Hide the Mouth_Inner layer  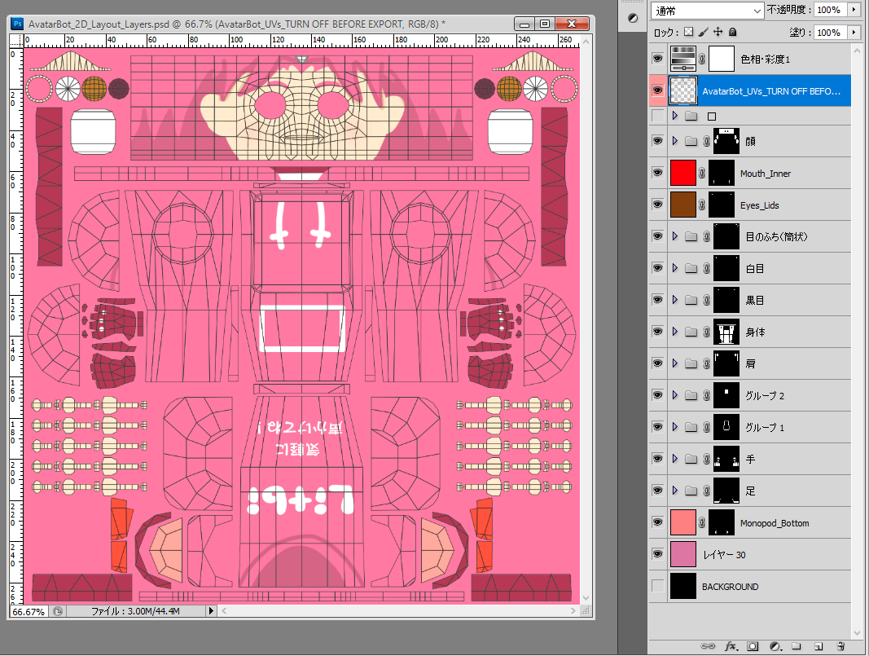658,173
